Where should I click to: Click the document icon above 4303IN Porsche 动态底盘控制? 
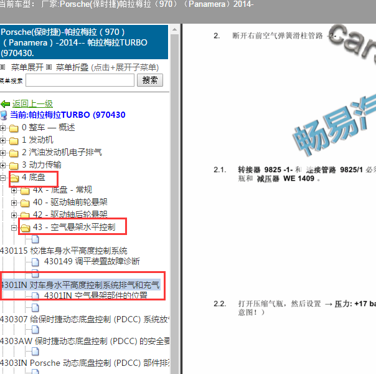coord(35,352)
